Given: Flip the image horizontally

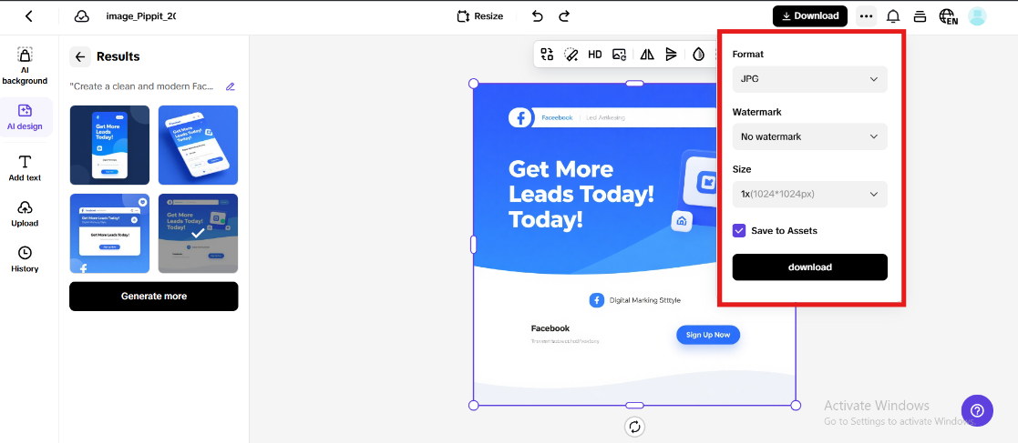Looking at the screenshot, I should tap(647, 55).
